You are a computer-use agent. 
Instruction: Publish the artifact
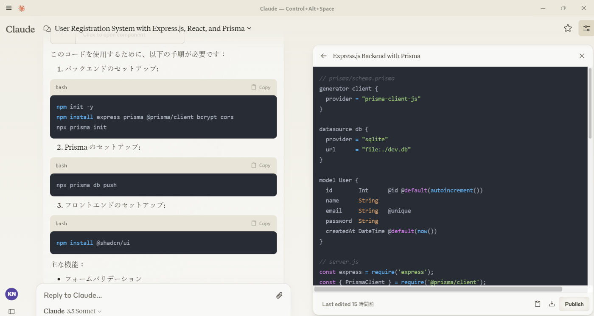[574, 304]
